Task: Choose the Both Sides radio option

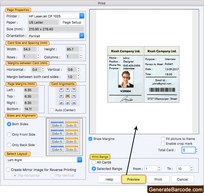Action: (x=9, y=124)
